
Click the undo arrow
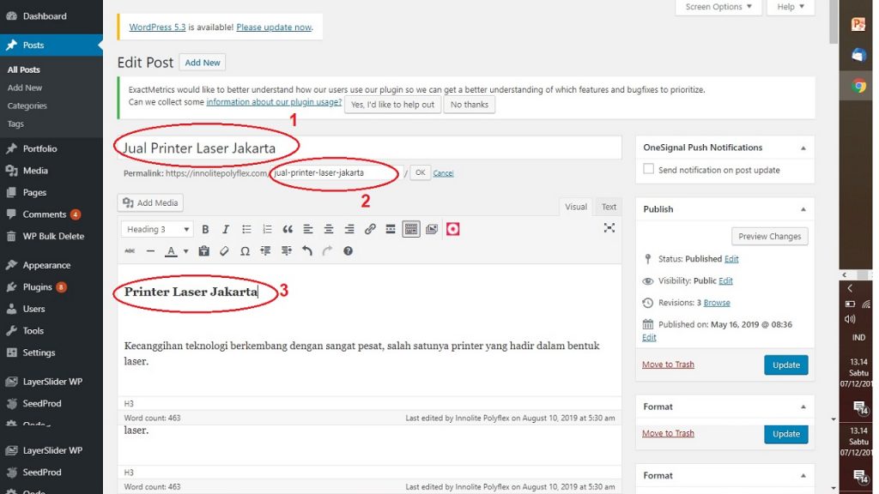306,251
